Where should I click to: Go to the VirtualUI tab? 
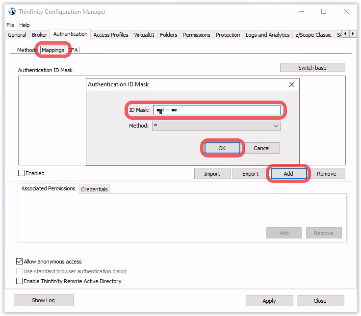click(x=144, y=35)
